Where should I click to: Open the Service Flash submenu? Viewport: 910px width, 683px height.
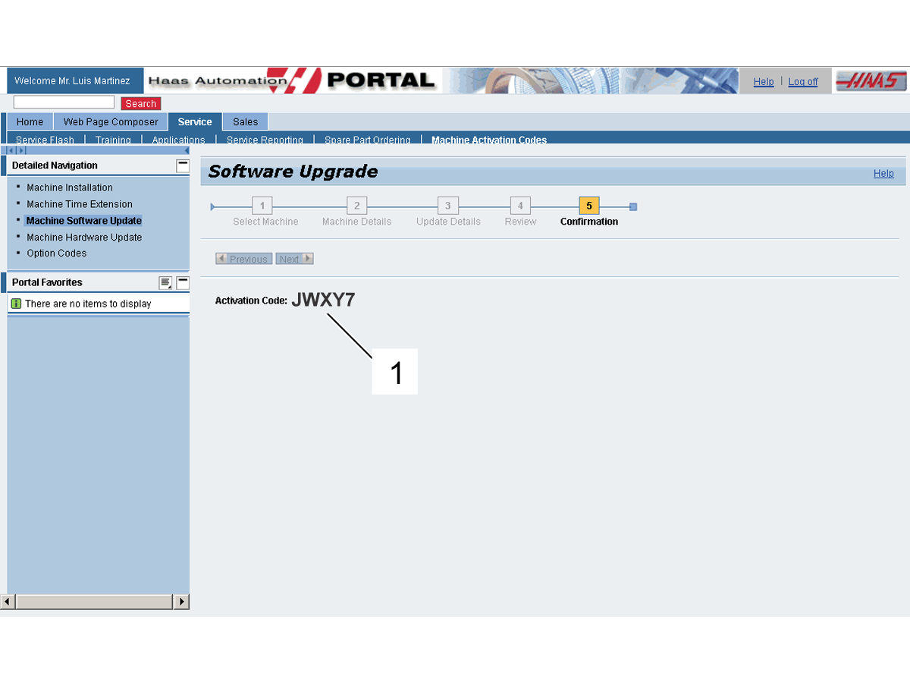coord(45,140)
